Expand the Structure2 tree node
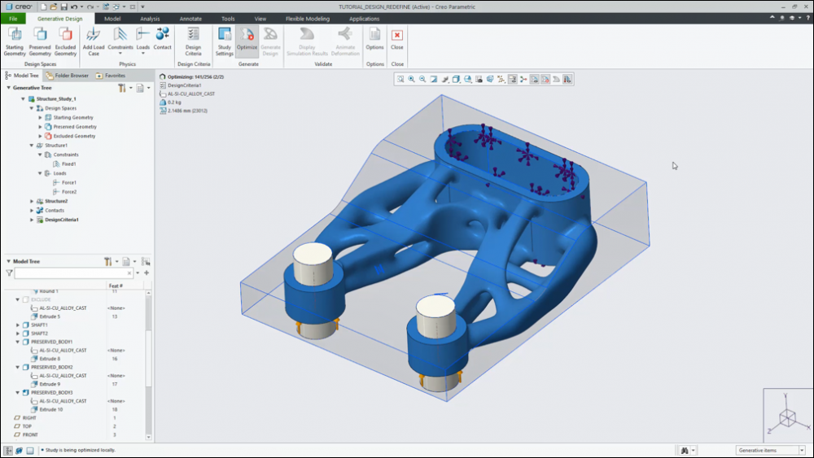814x458 pixels. 32,201
